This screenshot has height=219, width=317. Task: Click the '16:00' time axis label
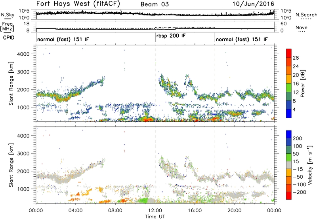195,210
